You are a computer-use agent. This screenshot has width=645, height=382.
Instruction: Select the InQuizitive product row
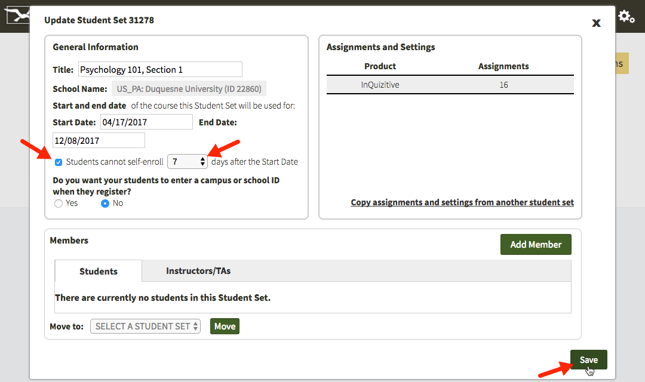(x=450, y=85)
